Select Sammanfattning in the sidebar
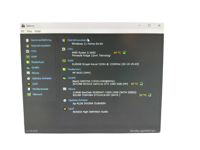 point(41,40)
